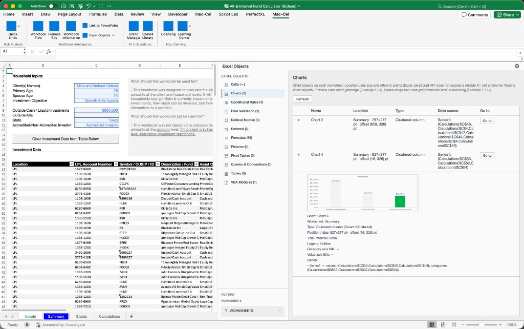The height and width of the screenshot is (329, 524).
Task: Open the Comments button
Action: pos(474,15)
